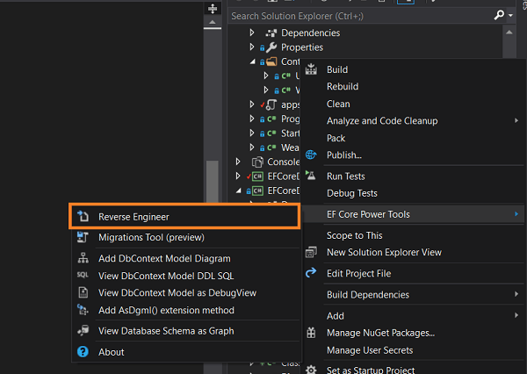Image resolution: width=527 pixels, height=374 pixels.
Task: Click the NuGet package icon
Action: pyautogui.click(x=311, y=333)
